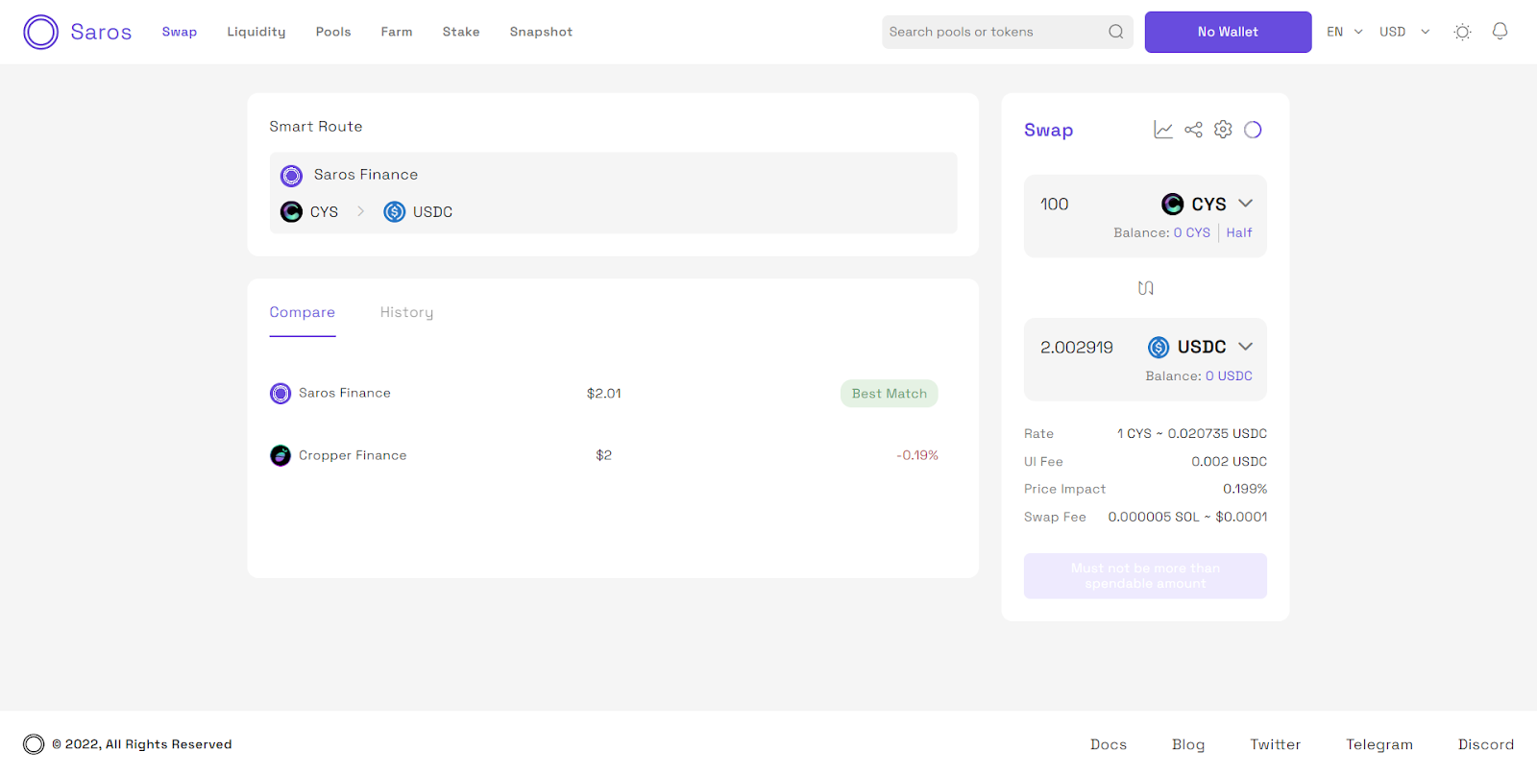This screenshot has height=775, width=1537.
Task: Open notifications bell
Action: pyautogui.click(x=1500, y=32)
